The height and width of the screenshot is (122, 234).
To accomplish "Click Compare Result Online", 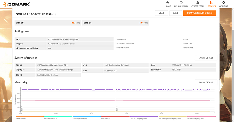I will pos(199,13).
